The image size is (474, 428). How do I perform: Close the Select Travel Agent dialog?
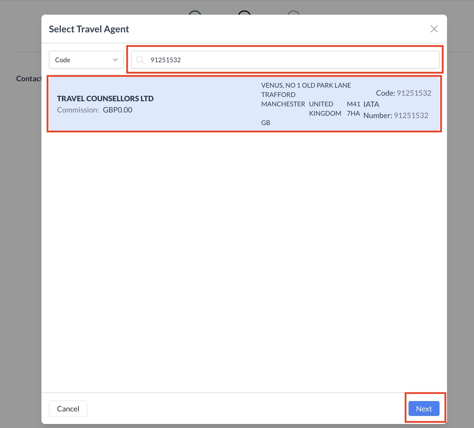(434, 29)
